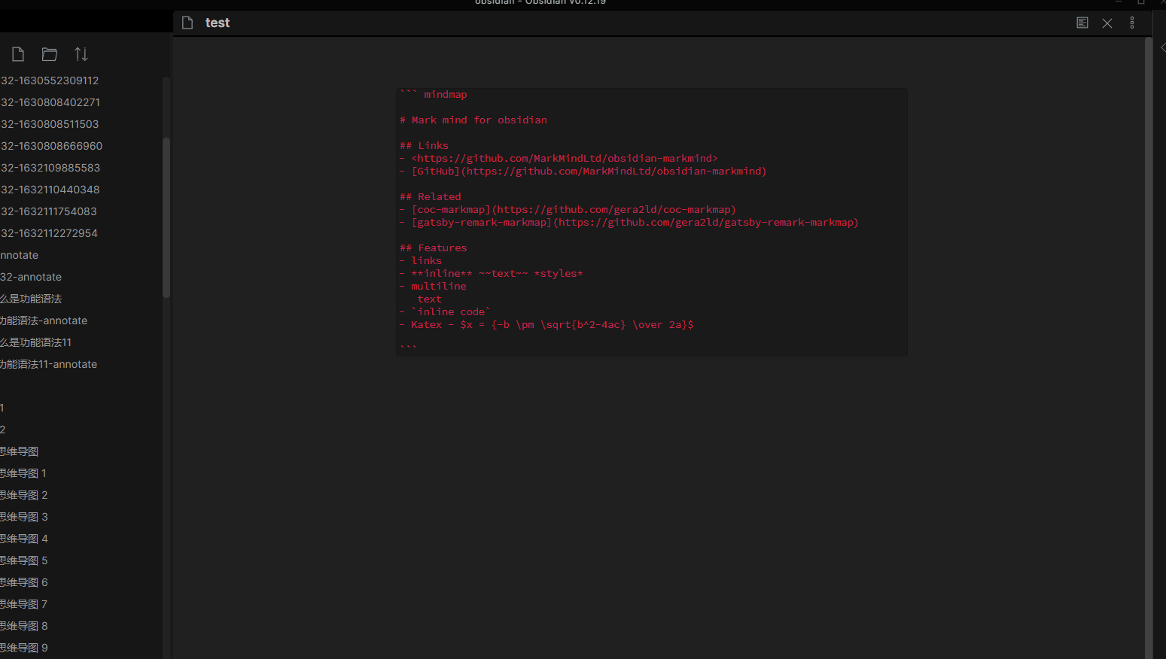Viewport: 1166px width, 659px height.
Task: Open the 思维导图 6 note
Action: pyautogui.click(x=23, y=582)
